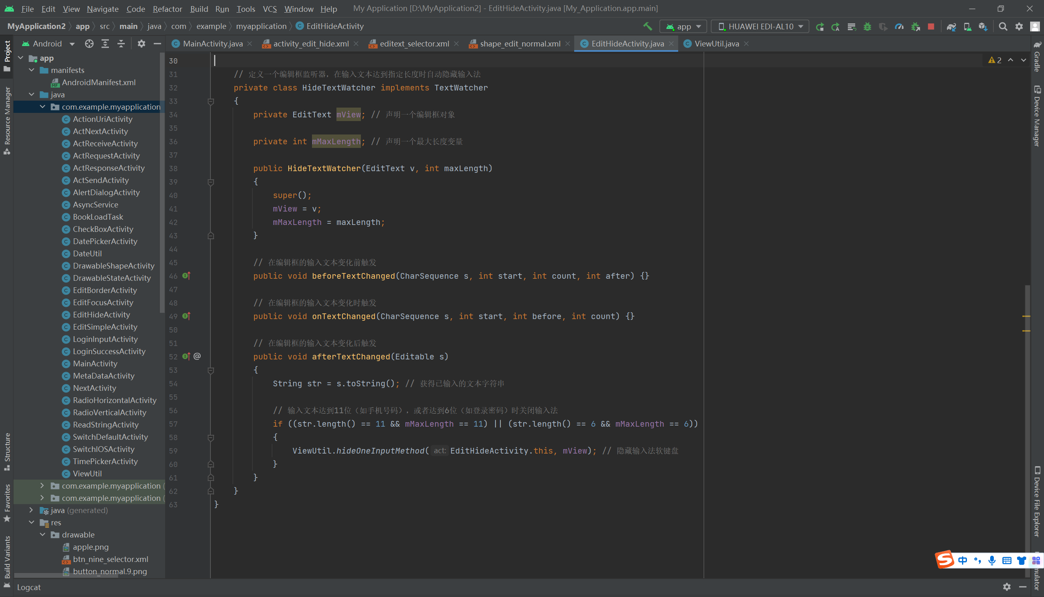Toggle the Structure tool window

(7, 452)
